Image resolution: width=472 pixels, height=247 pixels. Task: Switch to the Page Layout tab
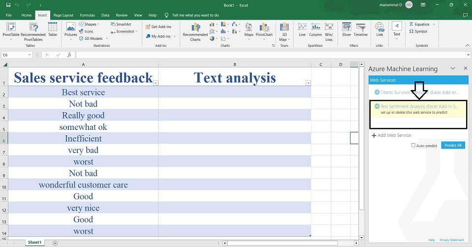pos(63,15)
